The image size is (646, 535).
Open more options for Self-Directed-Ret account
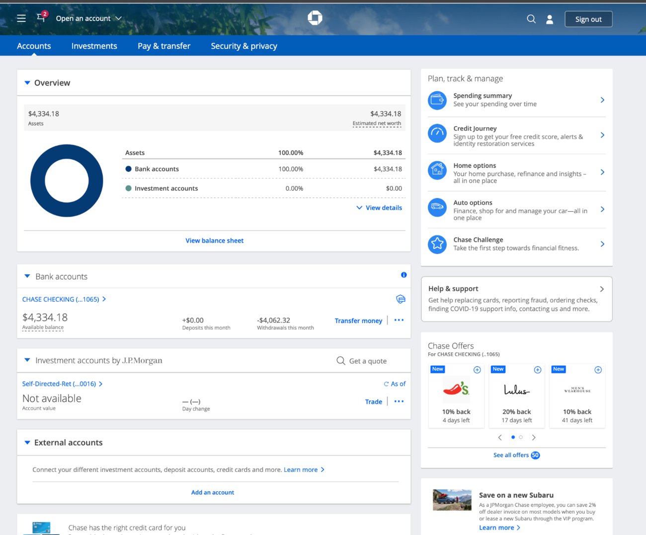tap(399, 401)
